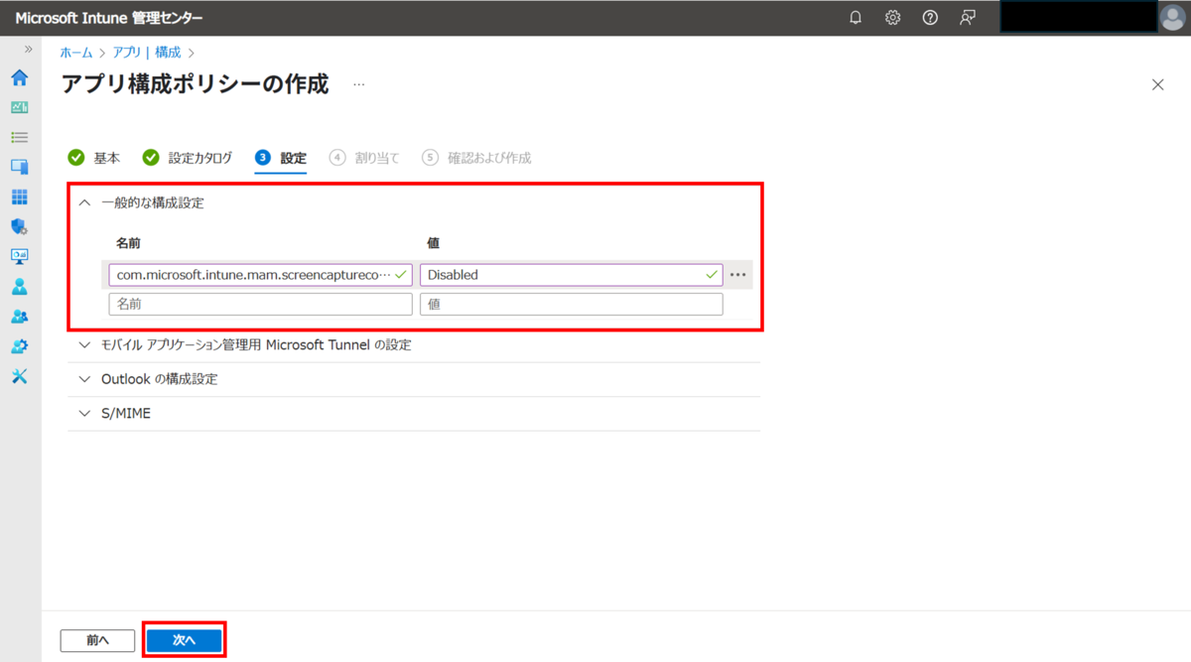Edit the Disabled value field
This screenshot has width=1191, height=662.
pyautogui.click(x=572, y=275)
